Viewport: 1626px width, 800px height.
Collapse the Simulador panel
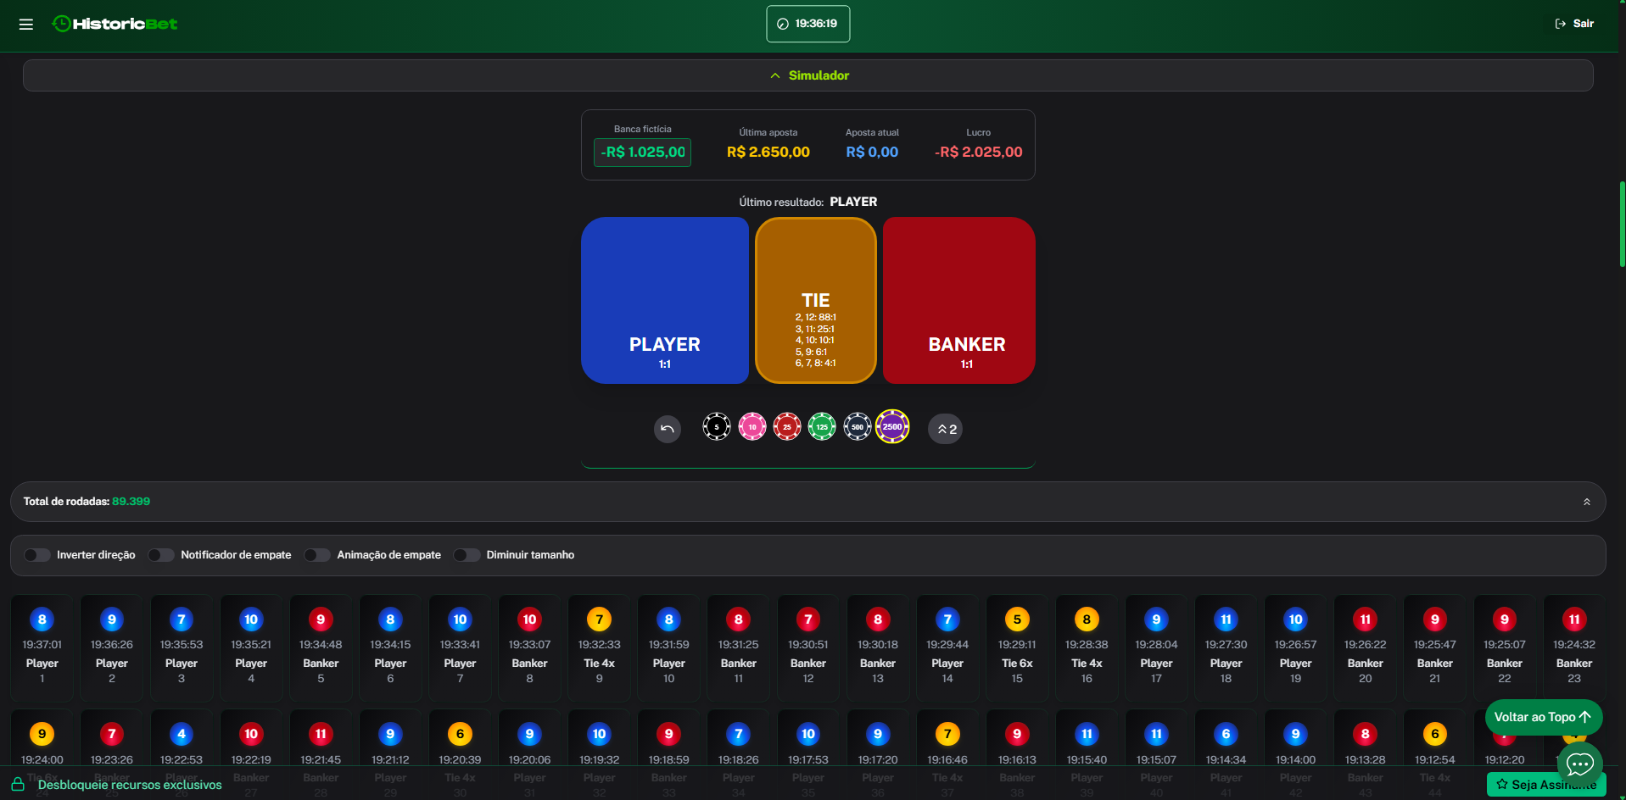(x=808, y=75)
